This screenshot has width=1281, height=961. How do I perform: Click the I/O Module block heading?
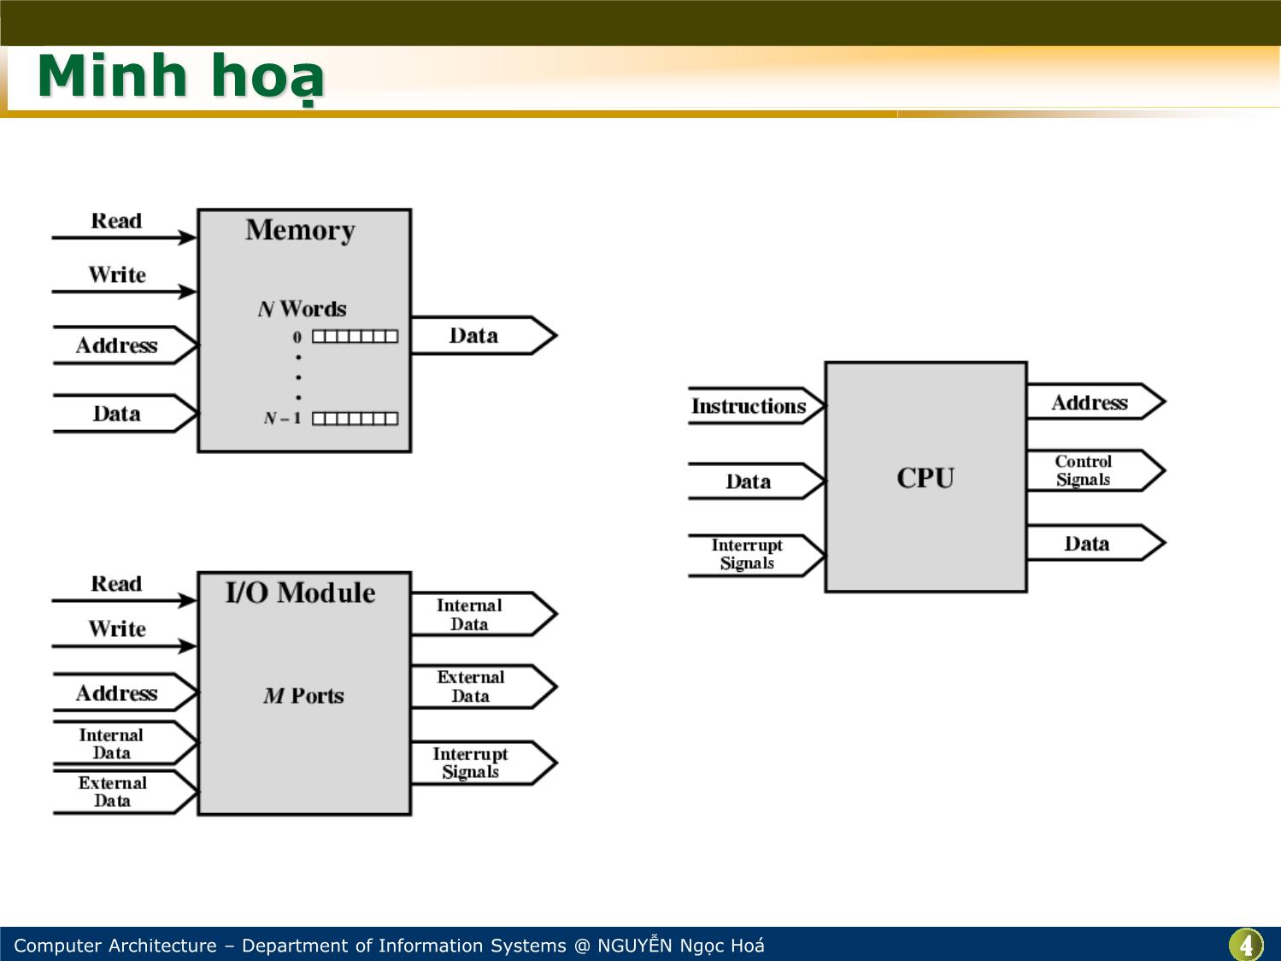click(300, 593)
